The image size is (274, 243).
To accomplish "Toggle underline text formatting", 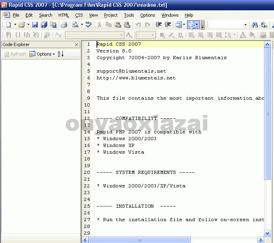I will click(x=181, y=35).
